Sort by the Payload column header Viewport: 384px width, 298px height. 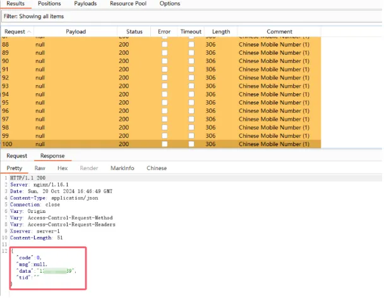76,32
